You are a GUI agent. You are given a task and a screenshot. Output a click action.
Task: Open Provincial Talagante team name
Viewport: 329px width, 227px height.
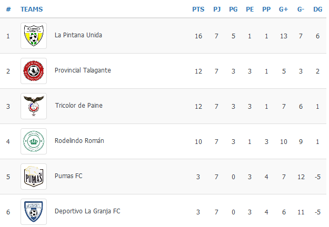pyautogui.click(x=83, y=70)
